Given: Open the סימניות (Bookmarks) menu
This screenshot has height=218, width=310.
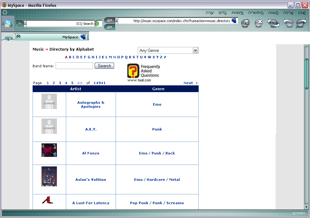Looking at the screenshot, I should 237,13.
